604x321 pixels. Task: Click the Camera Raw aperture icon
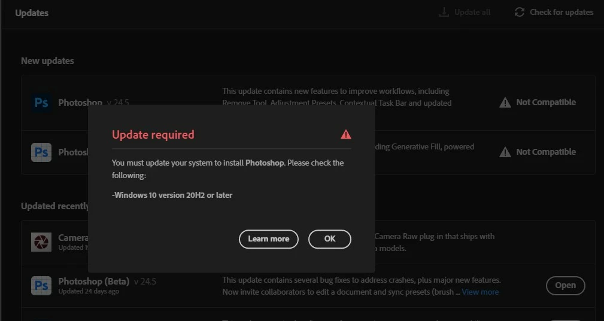[x=41, y=242]
